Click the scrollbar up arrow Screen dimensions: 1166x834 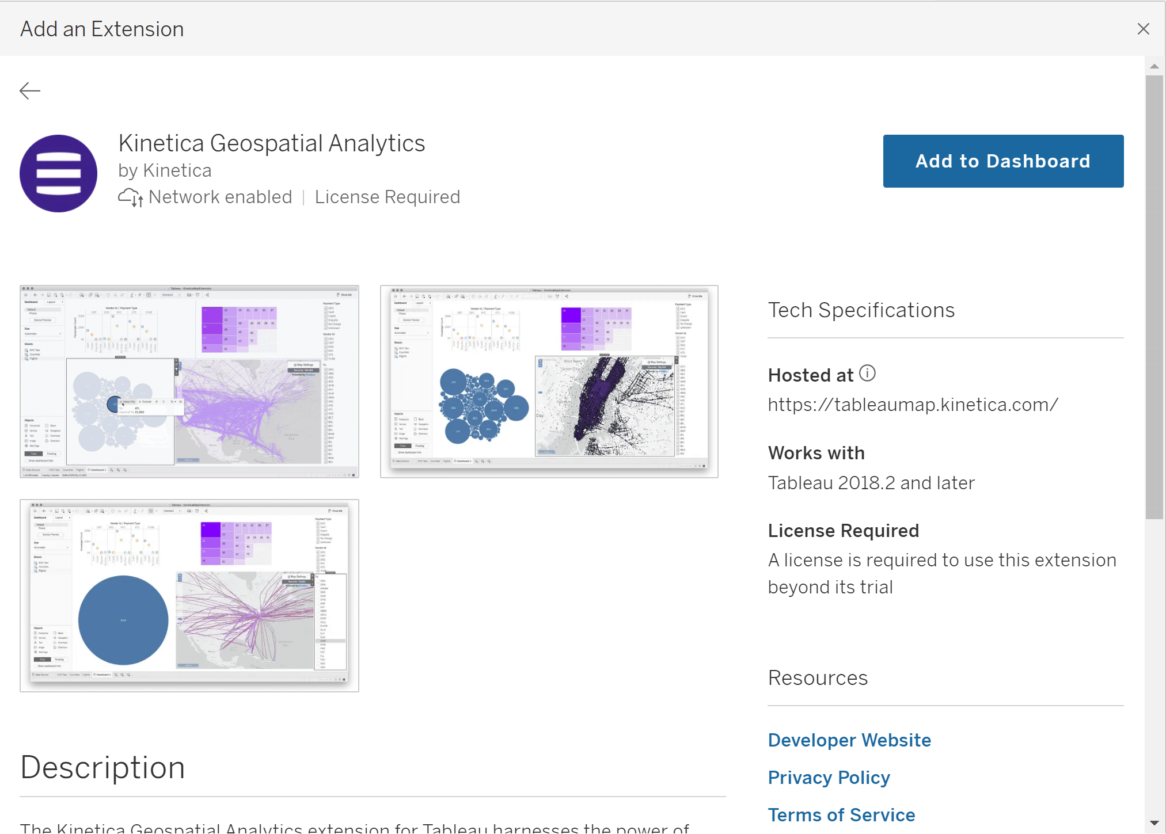(x=1154, y=66)
